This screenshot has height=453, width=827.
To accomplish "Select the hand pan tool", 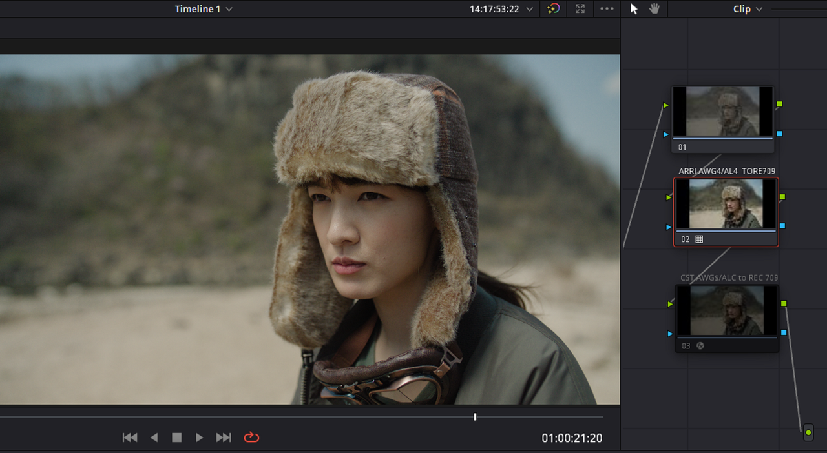I will 654,8.
